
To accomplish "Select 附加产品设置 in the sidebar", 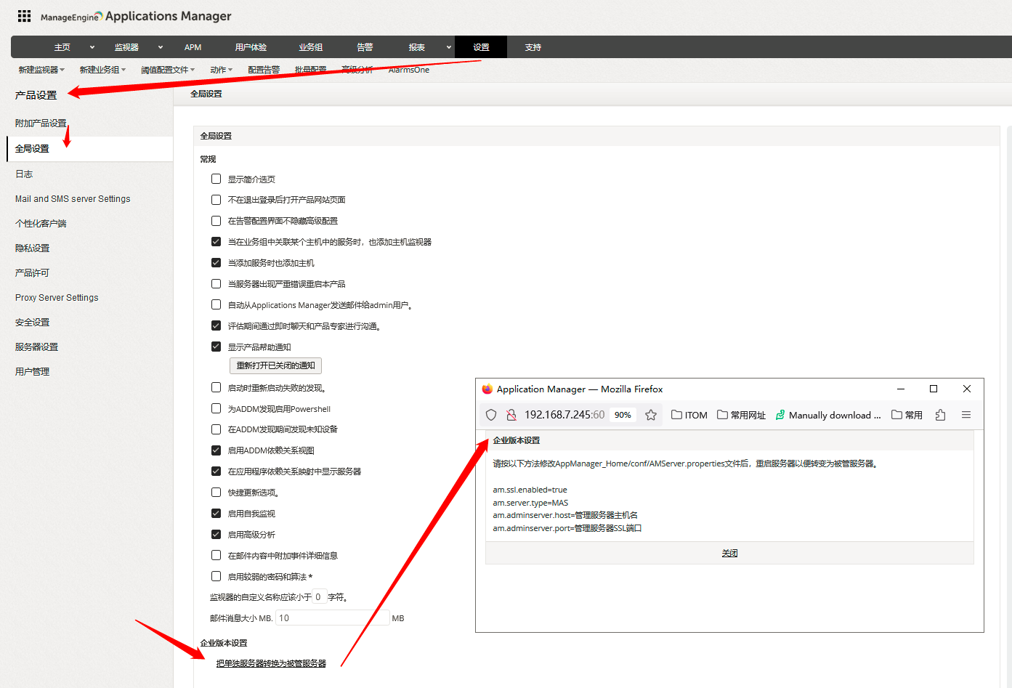I will coord(41,124).
